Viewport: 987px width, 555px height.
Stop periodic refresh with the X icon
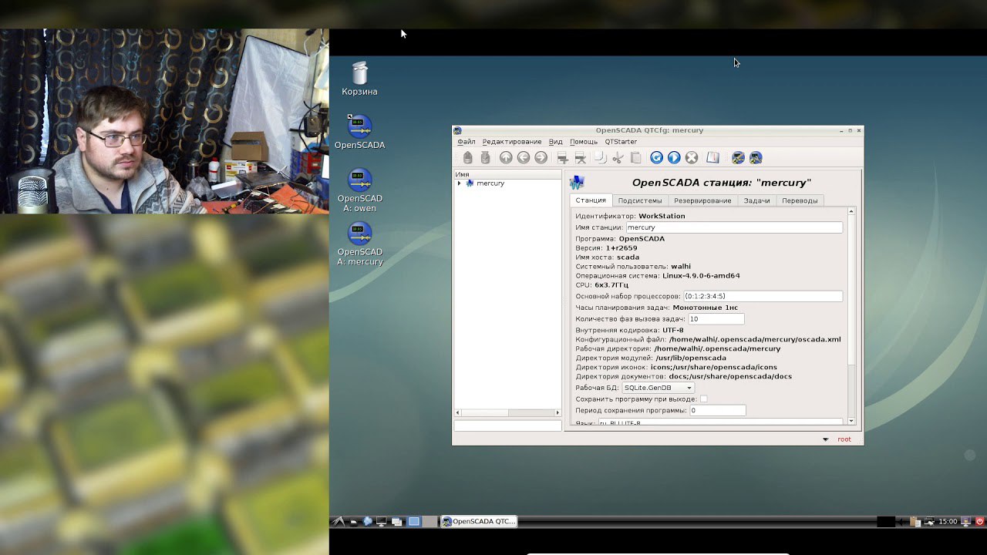[692, 157]
